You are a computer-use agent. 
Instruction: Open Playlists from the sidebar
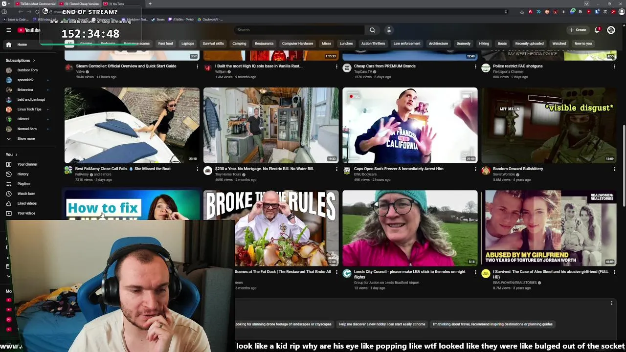pyautogui.click(x=24, y=184)
